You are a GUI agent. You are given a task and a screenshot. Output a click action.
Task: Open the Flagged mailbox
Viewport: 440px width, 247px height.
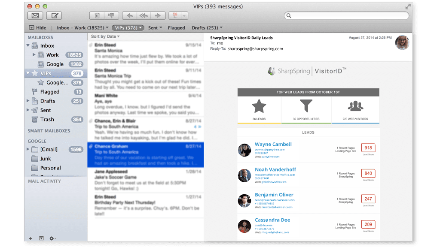[x=50, y=92]
